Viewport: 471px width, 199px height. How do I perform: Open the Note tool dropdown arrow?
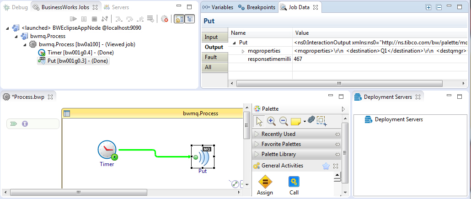click(x=305, y=121)
